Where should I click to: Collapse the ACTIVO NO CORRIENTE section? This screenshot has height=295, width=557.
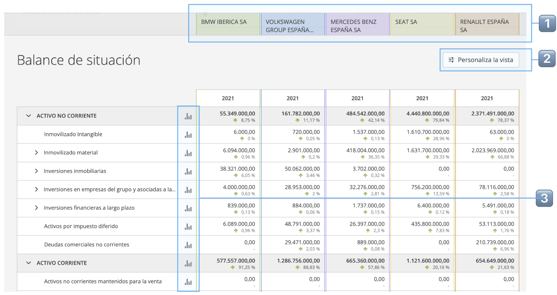[x=29, y=116]
